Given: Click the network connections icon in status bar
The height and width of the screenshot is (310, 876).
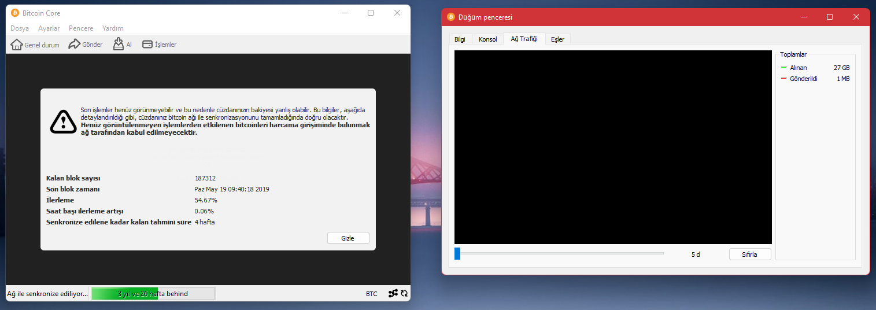Looking at the screenshot, I should coord(393,294).
